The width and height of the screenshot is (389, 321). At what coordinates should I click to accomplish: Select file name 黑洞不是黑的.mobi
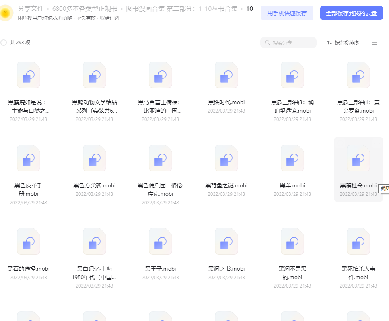pos(292,273)
